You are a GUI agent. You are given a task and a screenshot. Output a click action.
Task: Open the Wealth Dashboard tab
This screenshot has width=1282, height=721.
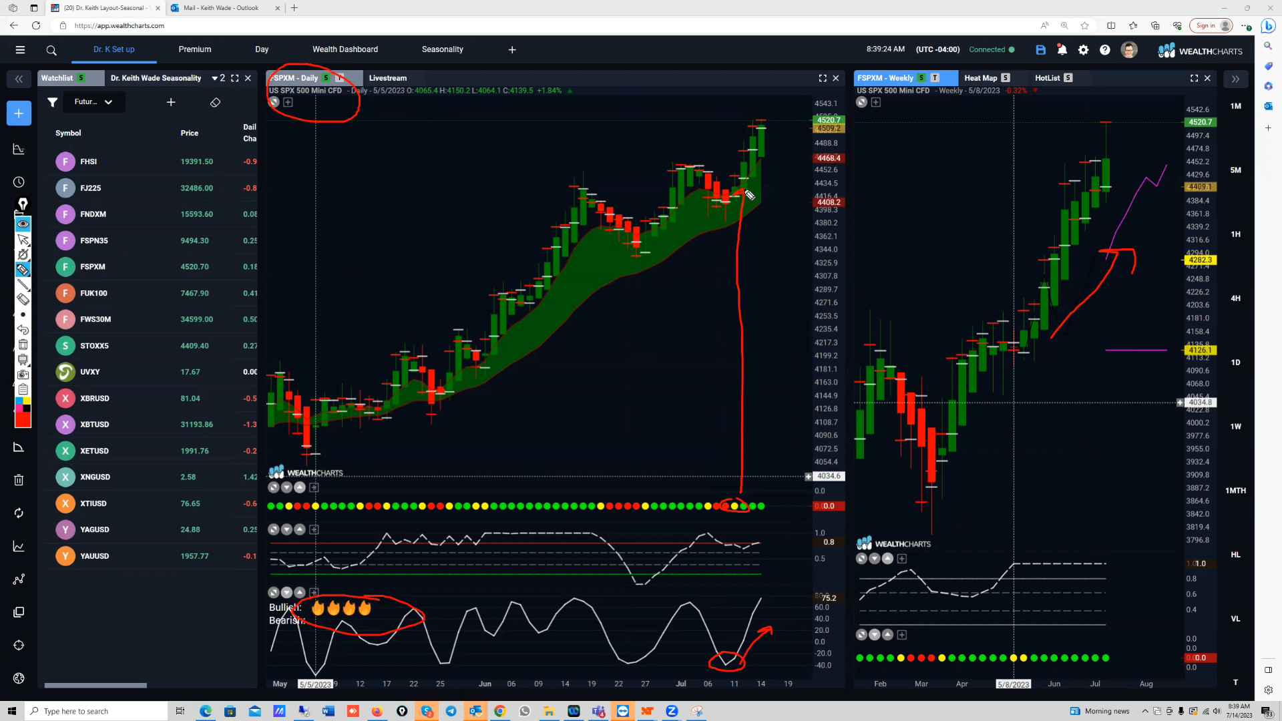tap(345, 49)
